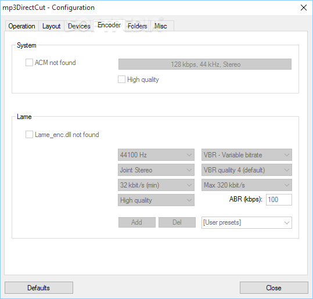313x299 pixels.
Task: Toggle the ACM not found checkbox
Action: pos(29,63)
